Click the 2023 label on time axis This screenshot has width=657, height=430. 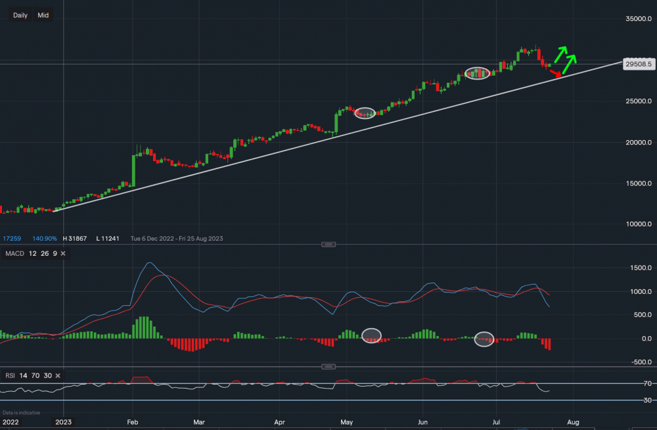point(63,422)
